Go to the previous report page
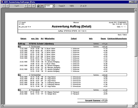 [x=7, y=6]
